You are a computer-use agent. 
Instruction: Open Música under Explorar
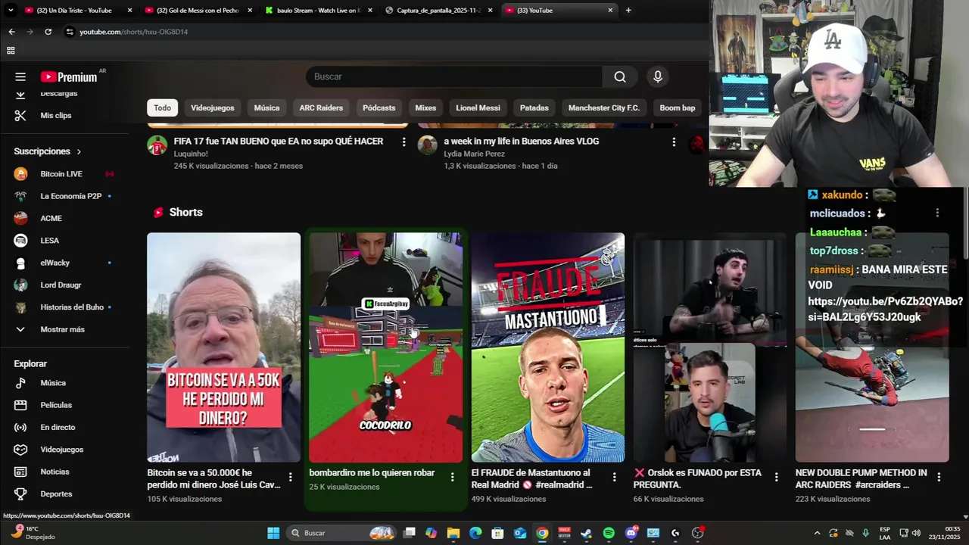[x=53, y=383]
